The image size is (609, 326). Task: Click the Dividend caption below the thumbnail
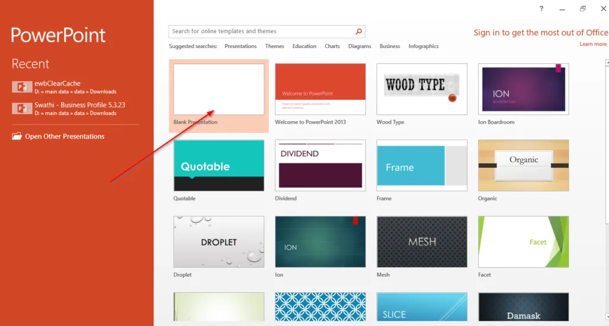click(x=286, y=198)
